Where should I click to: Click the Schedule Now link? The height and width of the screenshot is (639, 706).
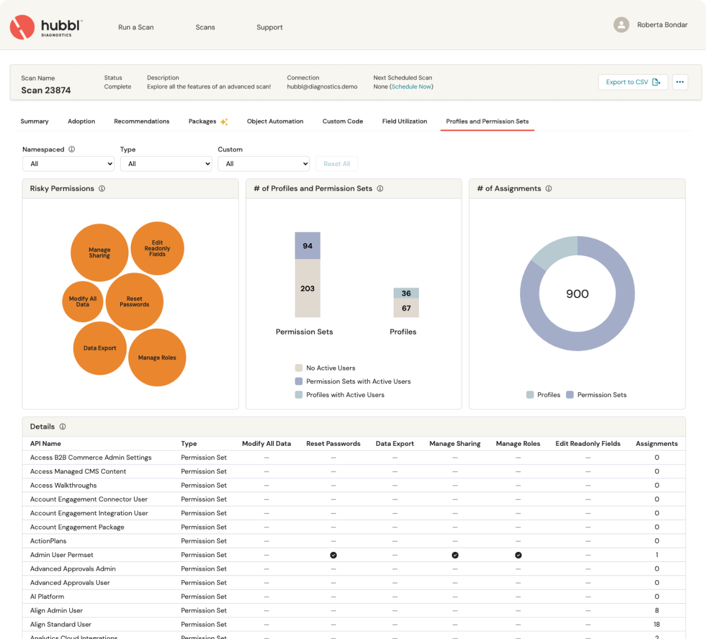tap(411, 87)
